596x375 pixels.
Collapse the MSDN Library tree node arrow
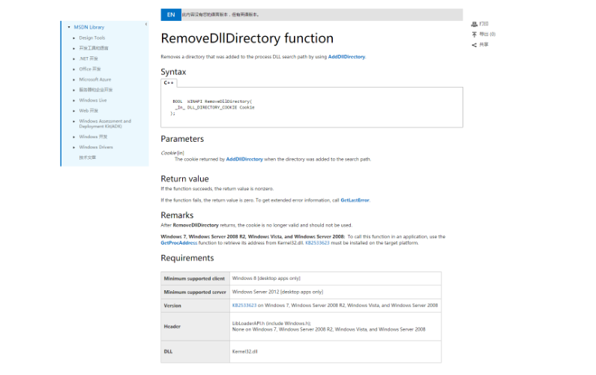coord(68,27)
